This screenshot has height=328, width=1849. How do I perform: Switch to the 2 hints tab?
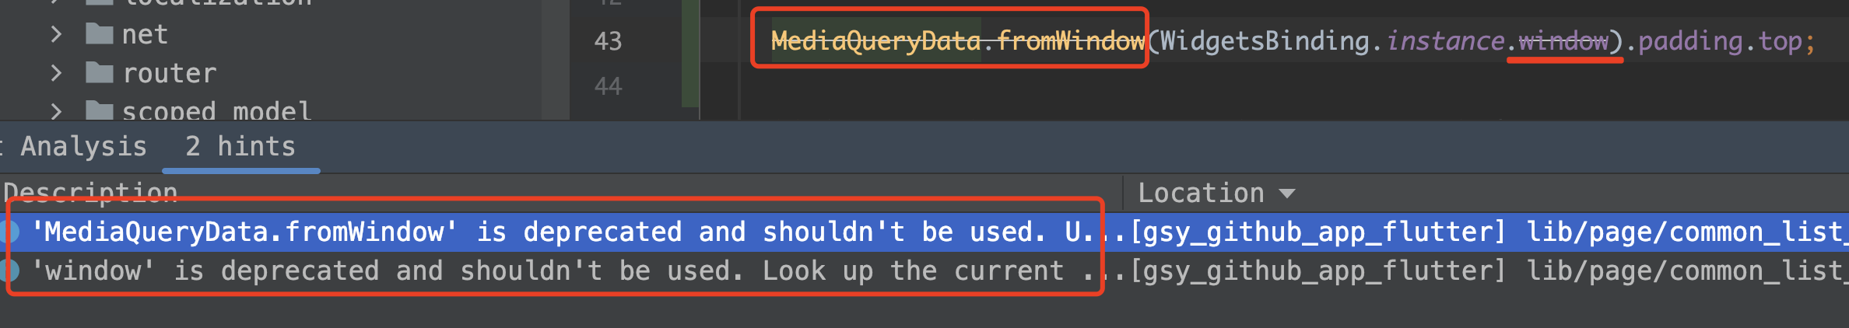(240, 146)
